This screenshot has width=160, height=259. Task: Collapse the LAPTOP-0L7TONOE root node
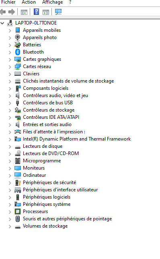tap(2, 23)
